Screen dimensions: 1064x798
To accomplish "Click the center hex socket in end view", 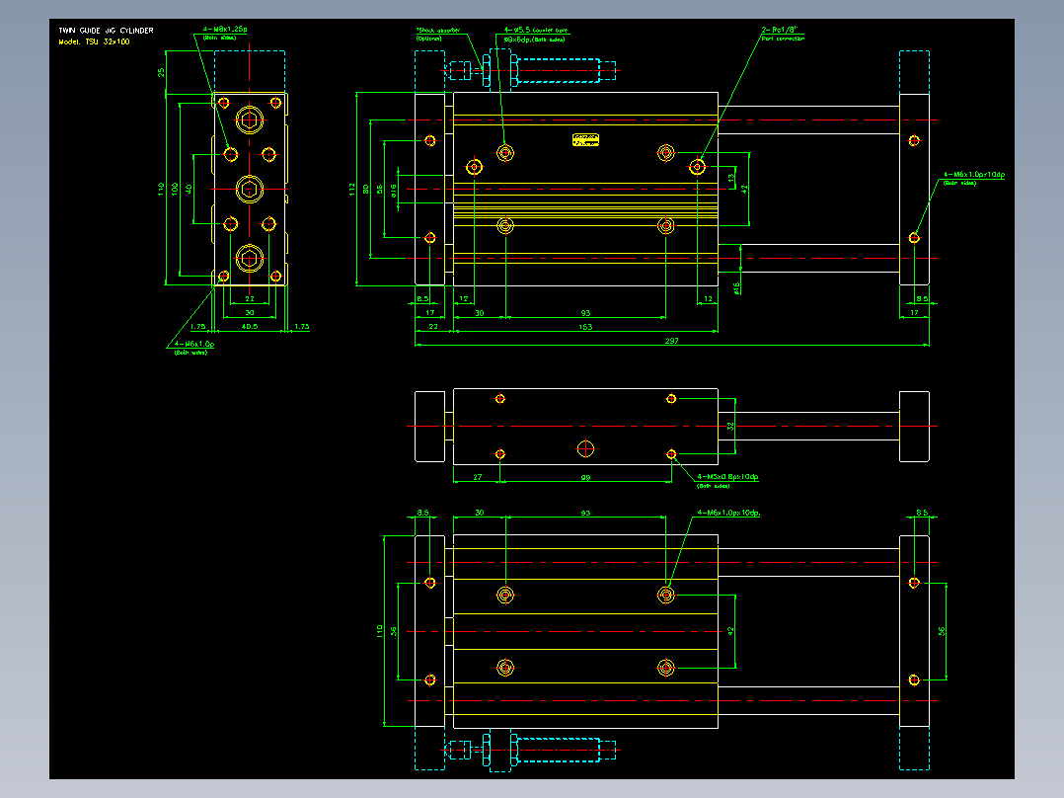I will pyautogui.click(x=250, y=189).
